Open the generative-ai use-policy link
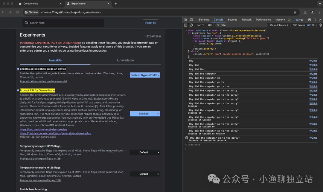 55,133
